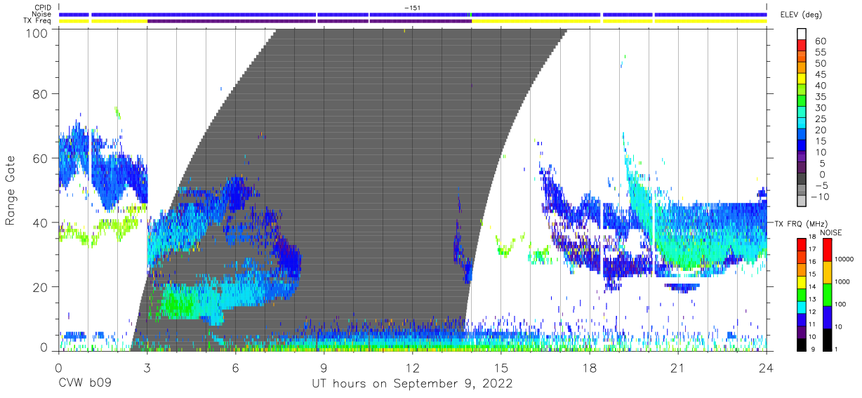Click the 'NOISE' legend title
Viewport: 862px width, 398px height.
[x=830, y=232]
